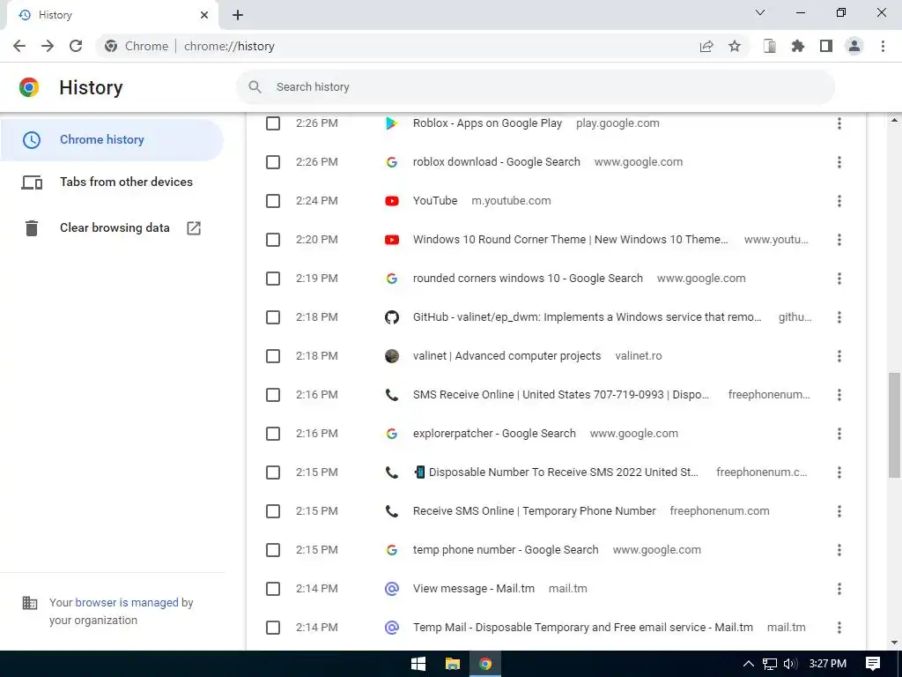
Task: Check the Windows 10 Round Corner Theme entry
Action: point(273,240)
